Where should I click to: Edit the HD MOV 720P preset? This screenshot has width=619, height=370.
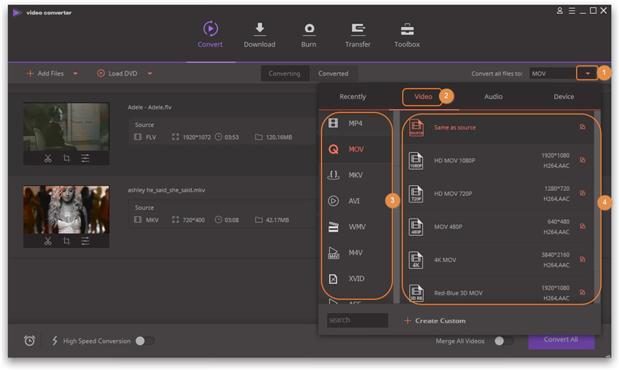[x=583, y=193]
